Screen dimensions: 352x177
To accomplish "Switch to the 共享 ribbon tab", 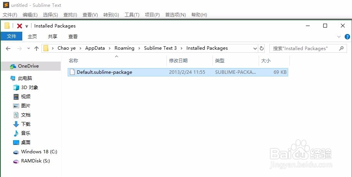I will tap(53, 36).
